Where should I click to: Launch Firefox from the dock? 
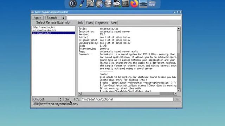point(134,3)
